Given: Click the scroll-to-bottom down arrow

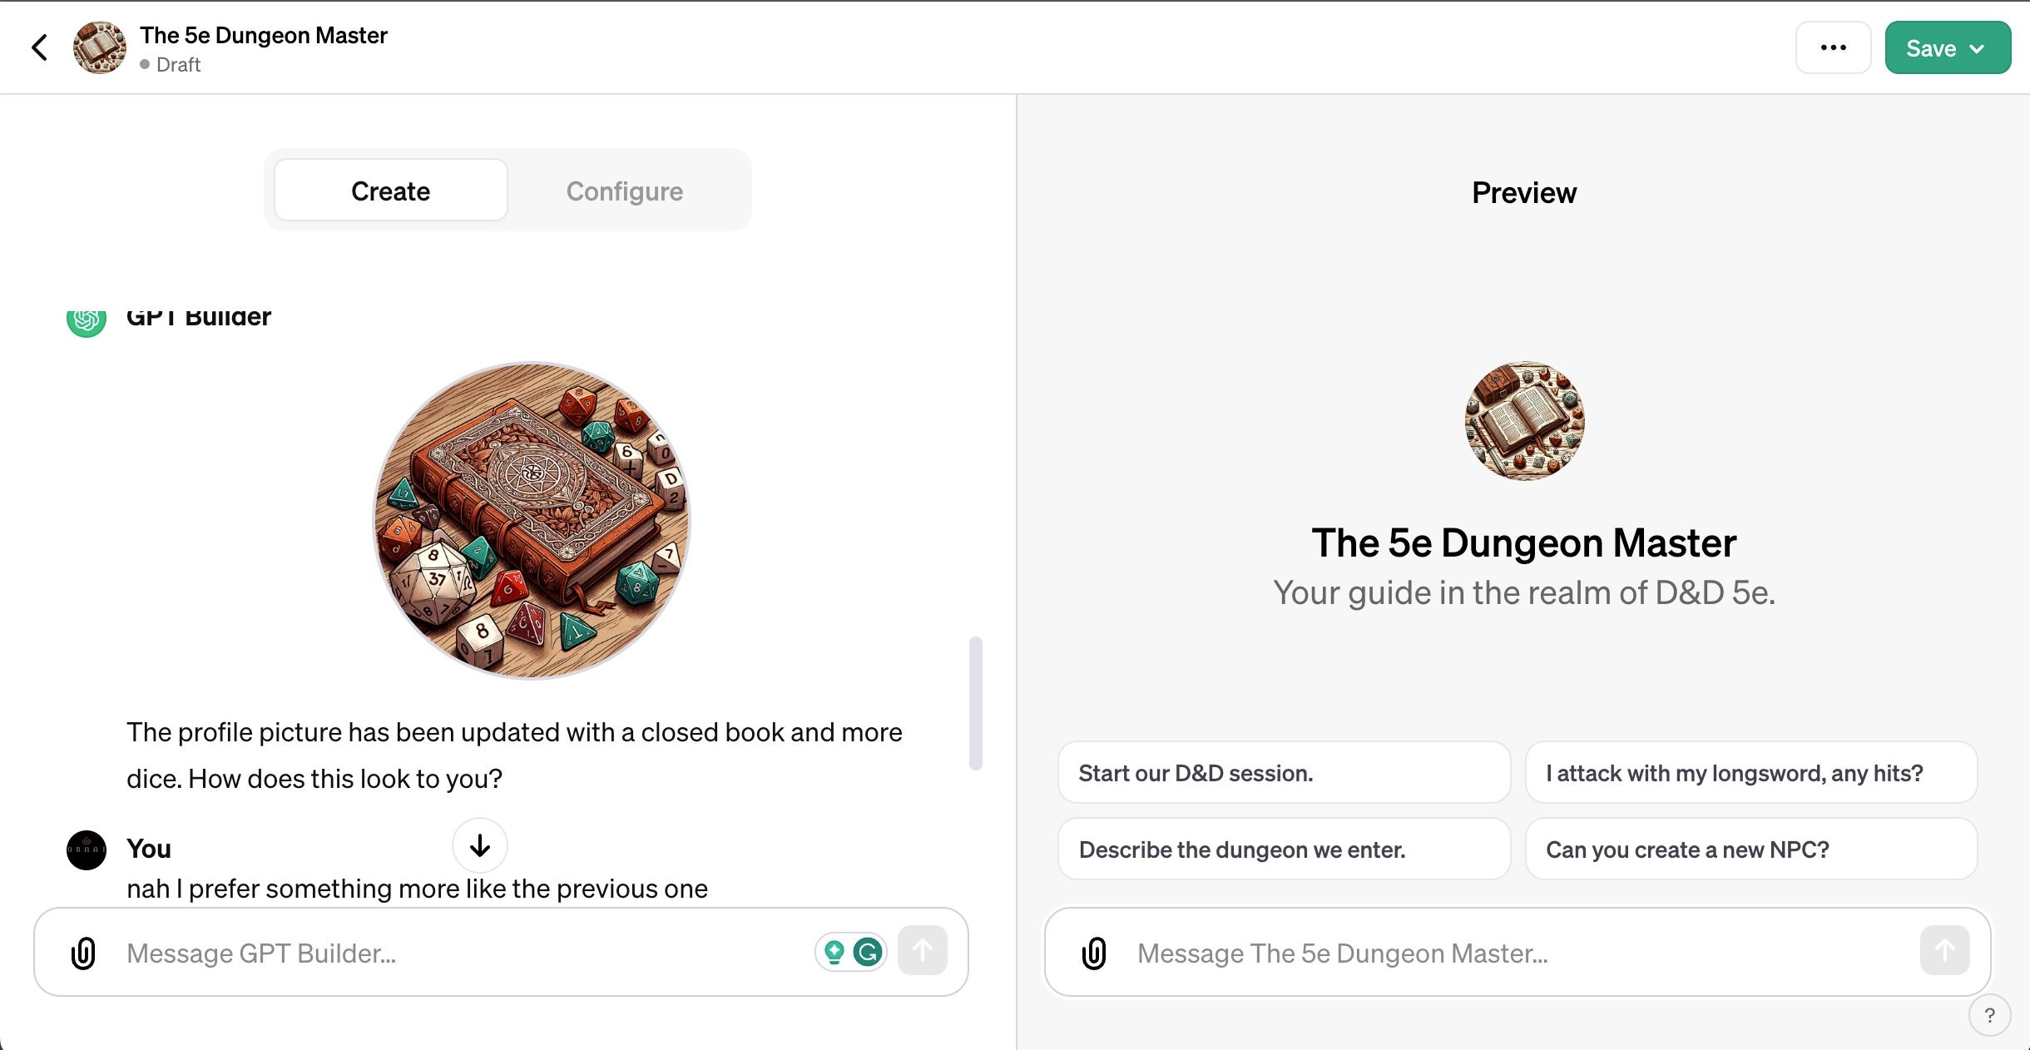Looking at the screenshot, I should [x=480, y=845].
